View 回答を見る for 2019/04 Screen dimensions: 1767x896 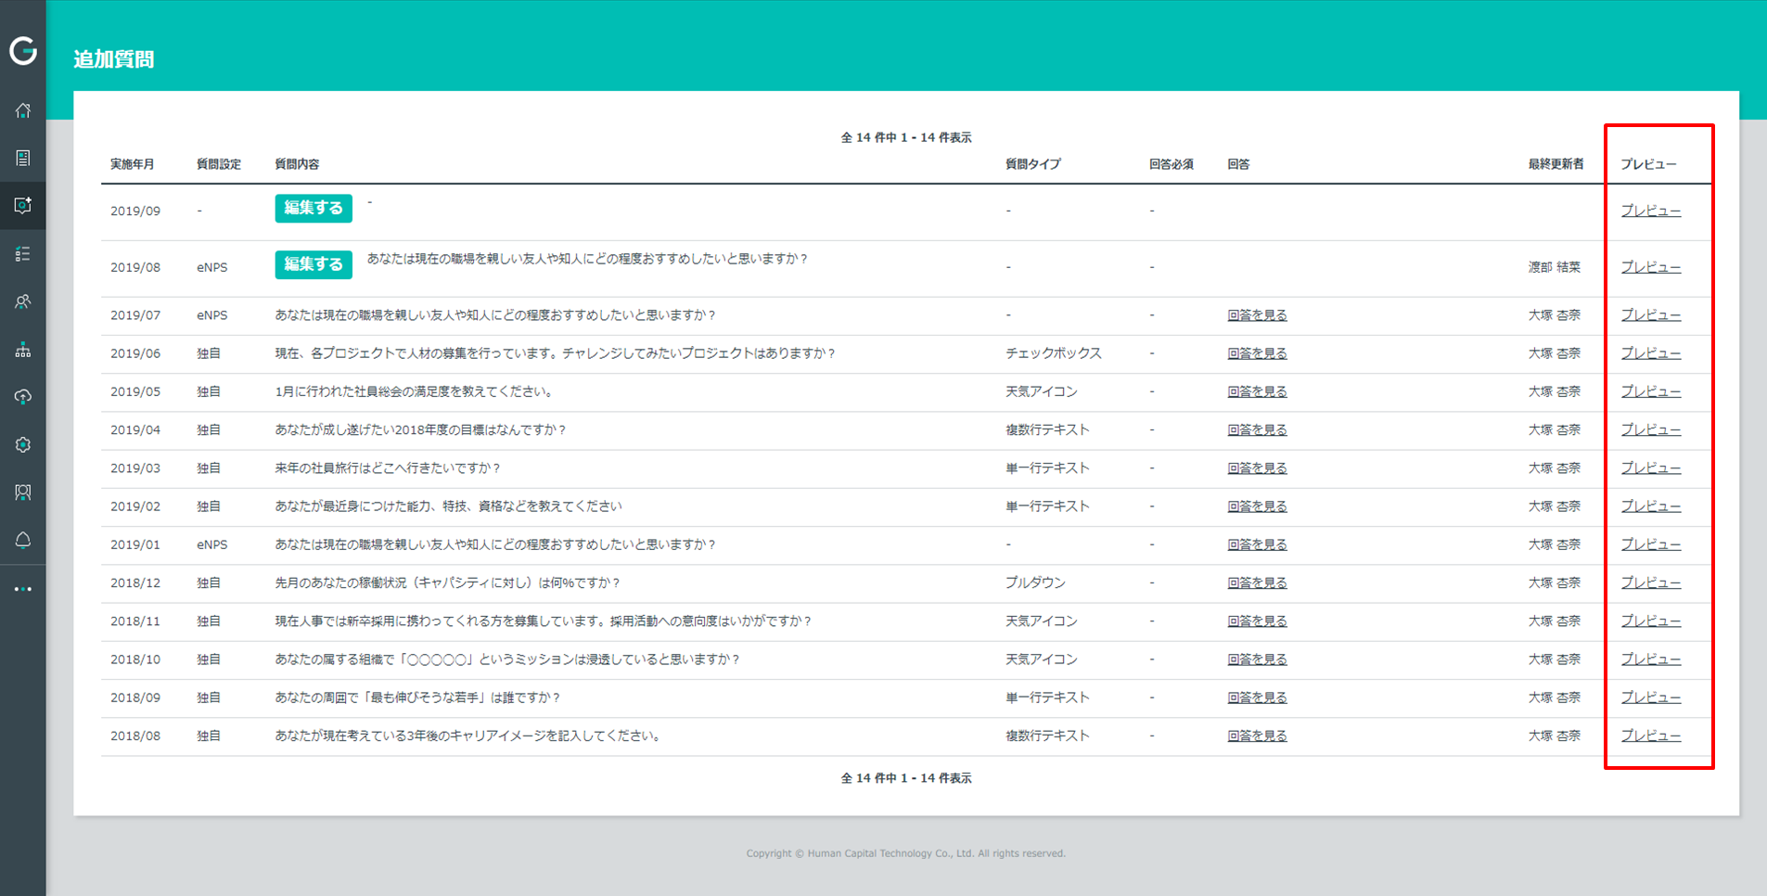click(x=1257, y=429)
